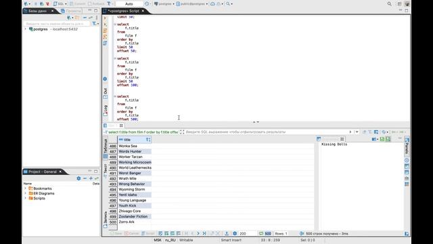This screenshot has width=433, height=244.
Task: Select the Zoolander Fiction cell
Action: coord(135,216)
